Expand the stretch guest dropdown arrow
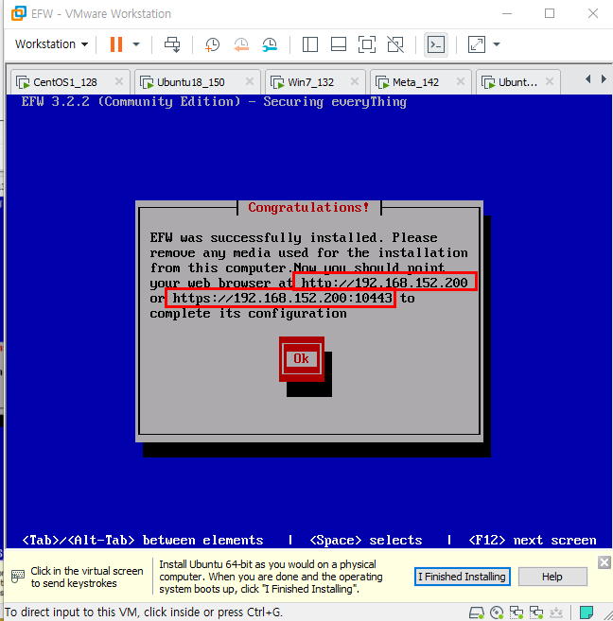This screenshot has width=613, height=621. click(x=497, y=44)
